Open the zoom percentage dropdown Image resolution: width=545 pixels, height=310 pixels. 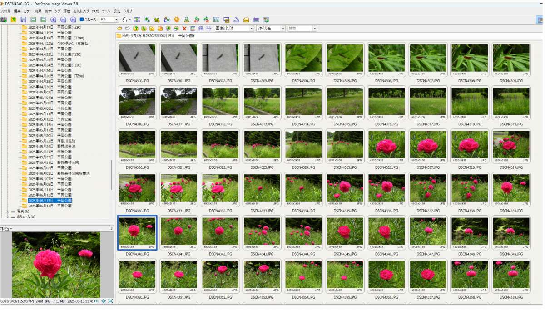point(116,20)
